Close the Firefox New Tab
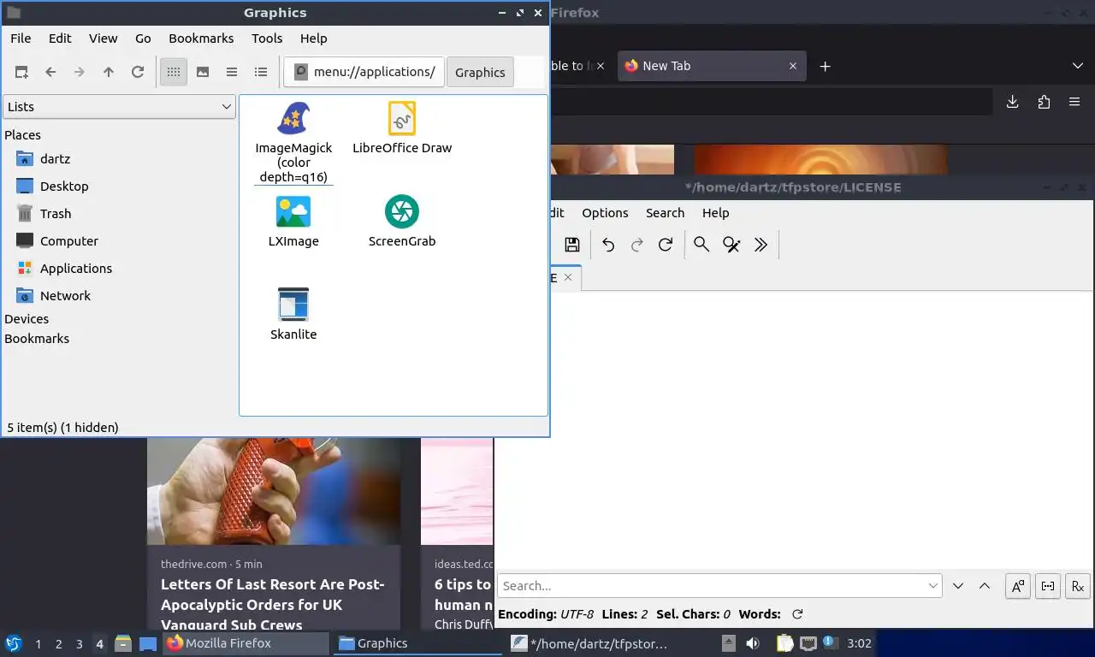Image resolution: width=1095 pixels, height=657 pixels. pyautogui.click(x=793, y=66)
